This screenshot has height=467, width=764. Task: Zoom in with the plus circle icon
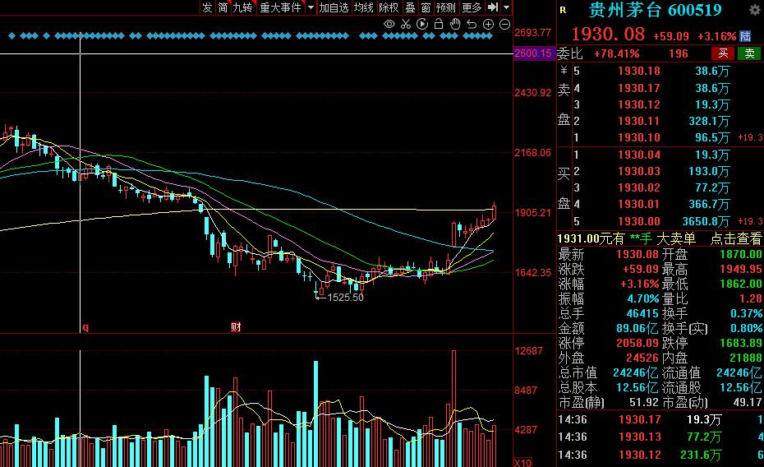pos(488,24)
